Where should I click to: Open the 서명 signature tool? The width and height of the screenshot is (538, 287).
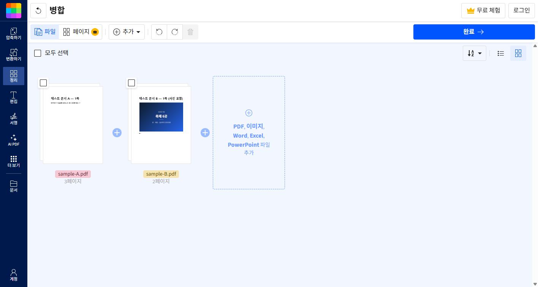point(14,119)
